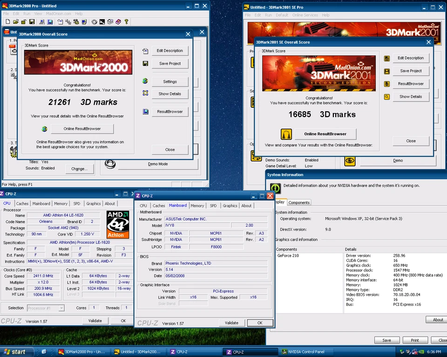Click the GeForce logo in the System Information panel
Screen dimensions: 447x357
(275, 188)
